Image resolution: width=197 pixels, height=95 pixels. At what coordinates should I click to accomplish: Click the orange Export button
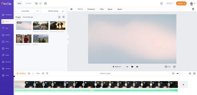[x=181, y=4]
